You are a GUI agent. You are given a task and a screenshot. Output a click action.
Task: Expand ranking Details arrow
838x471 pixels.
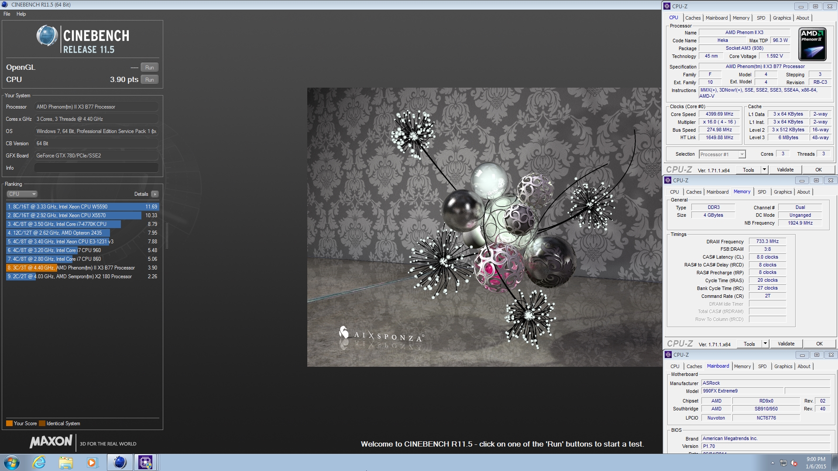point(155,194)
